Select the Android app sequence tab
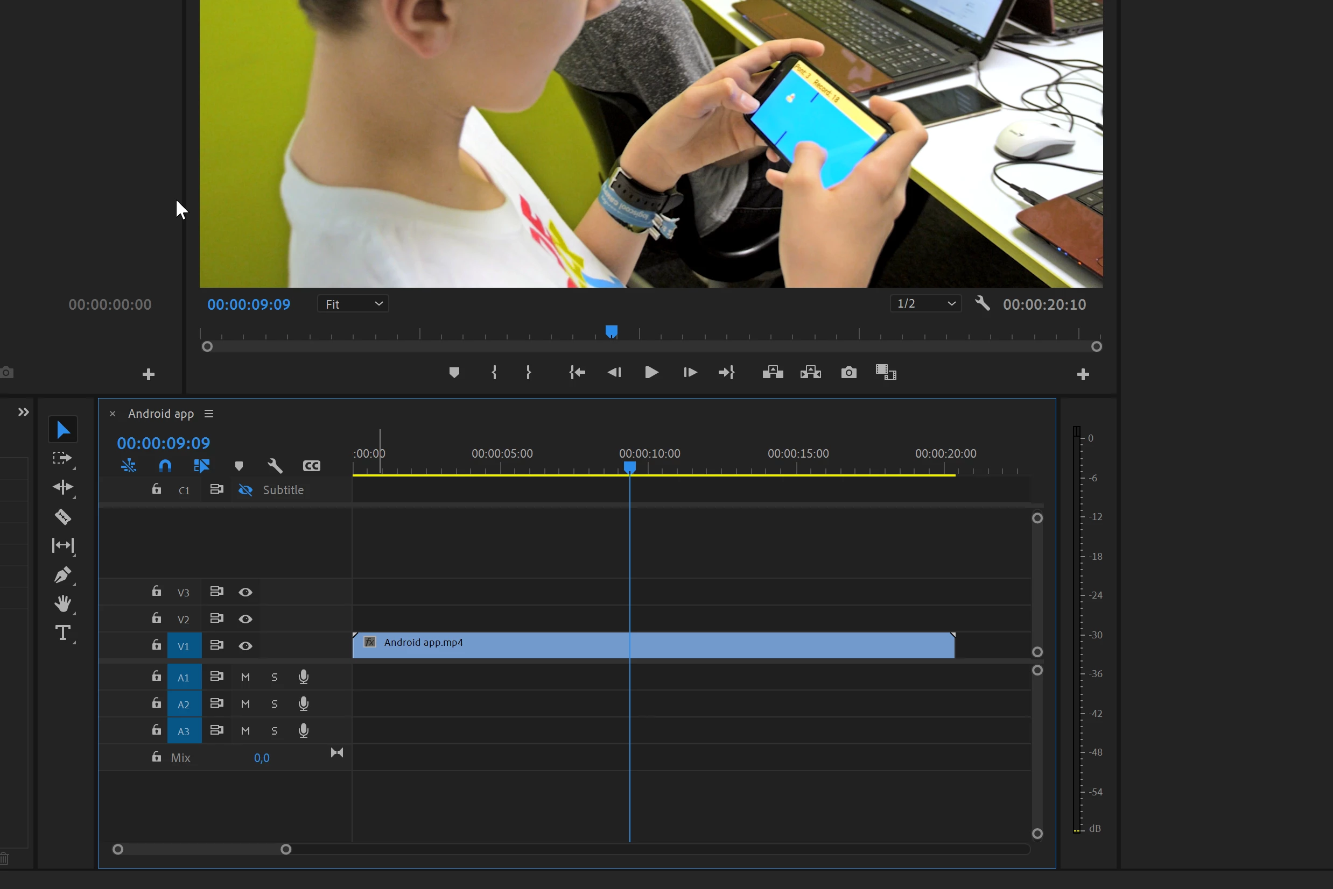Viewport: 1333px width, 889px height. tap(160, 414)
